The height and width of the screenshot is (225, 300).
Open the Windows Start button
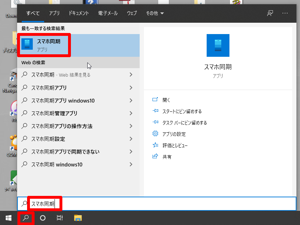pos(9,218)
